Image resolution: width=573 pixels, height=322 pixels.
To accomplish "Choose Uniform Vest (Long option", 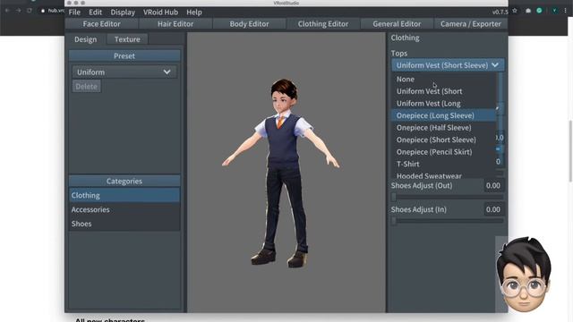I will [444, 104].
